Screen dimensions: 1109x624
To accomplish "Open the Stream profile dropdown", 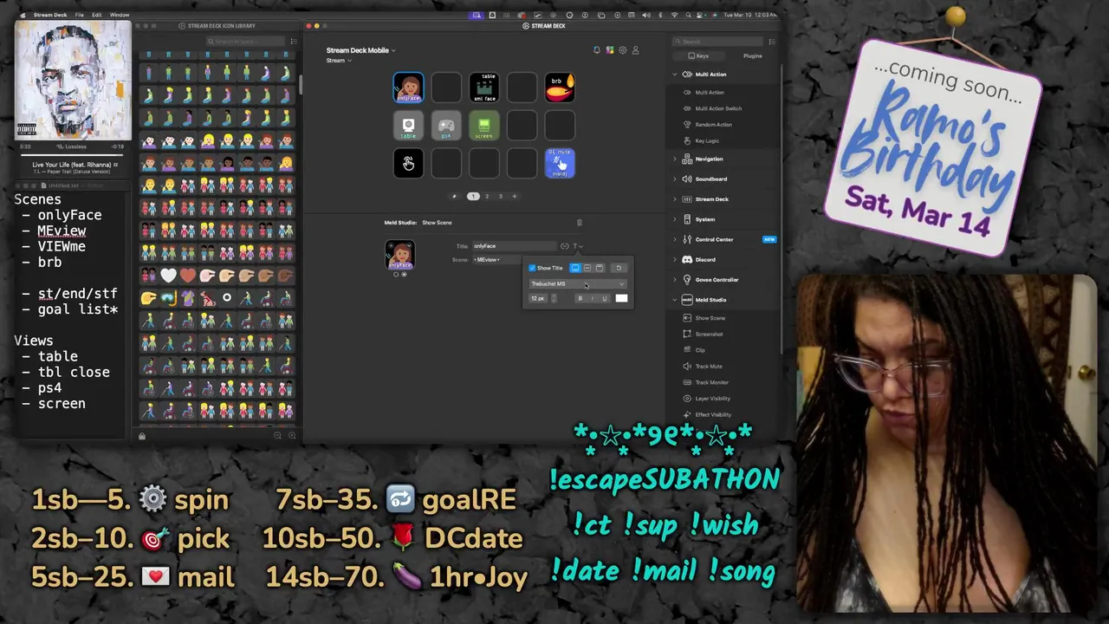I will click(x=339, y=61).
